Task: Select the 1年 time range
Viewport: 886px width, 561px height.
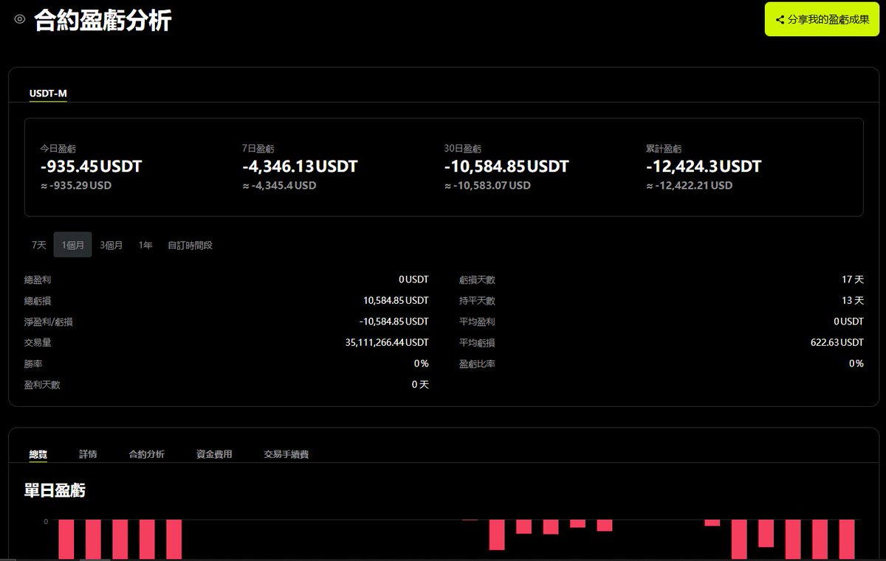Action: pyautogui.click(x=145, y=245)
